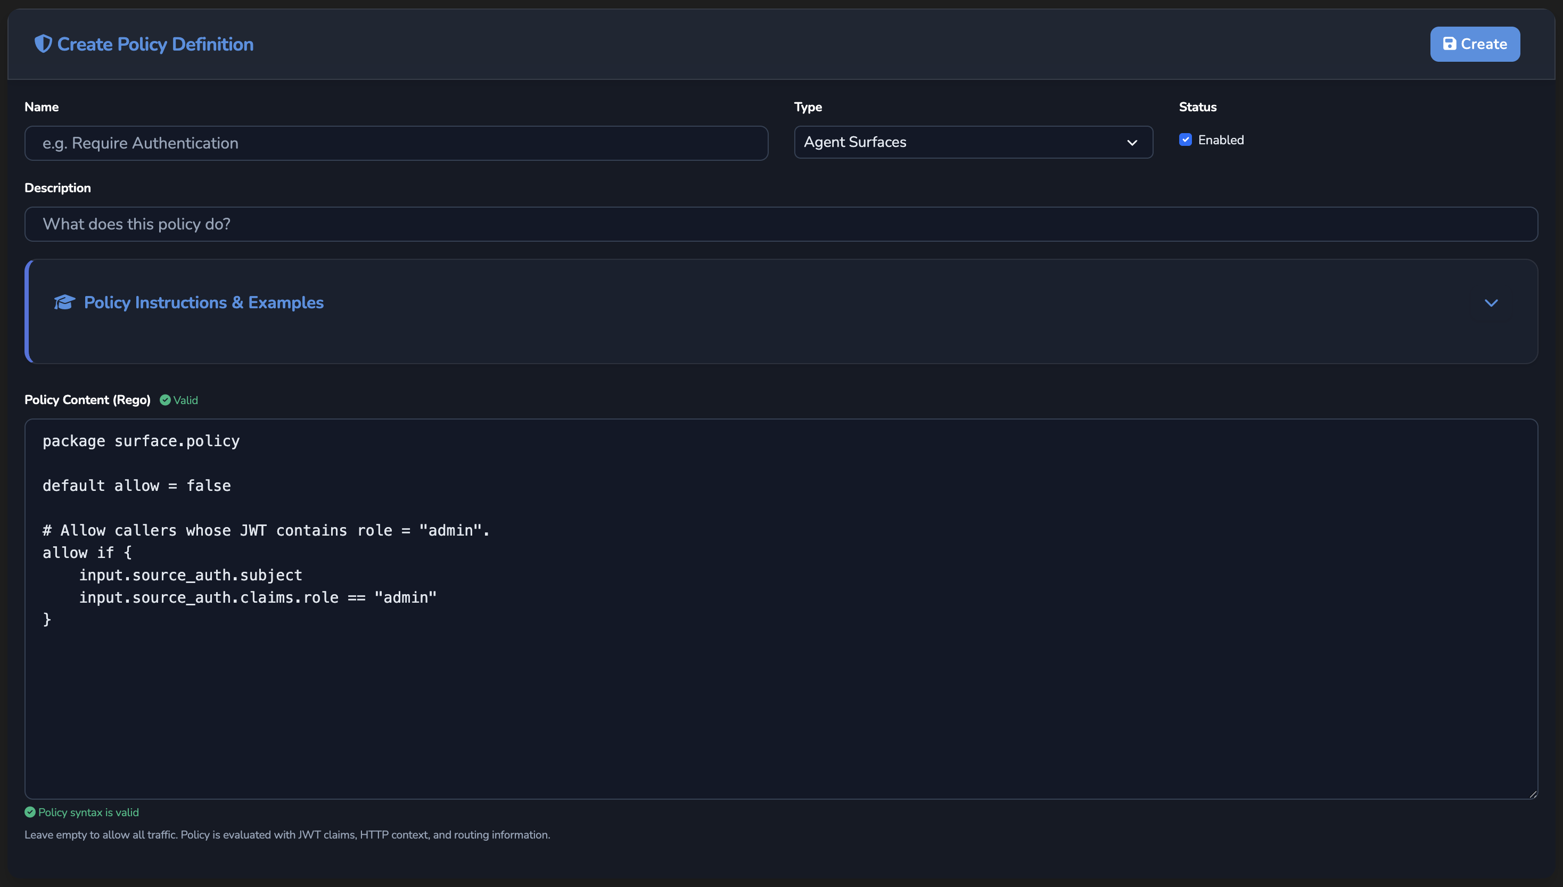The width and height of the screenshot is (1563, 887).
Task: Click the green 'Valid' status text
Action: (x=186, y=400)
